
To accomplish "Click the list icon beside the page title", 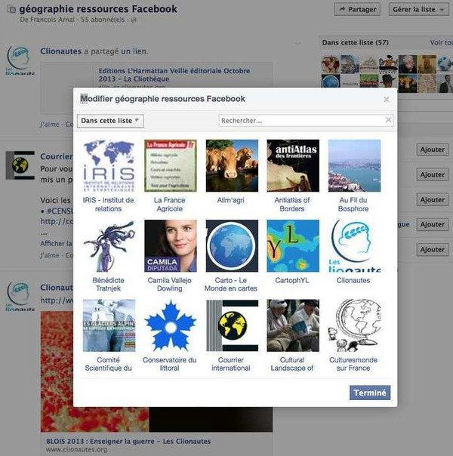I will (x=11, y=9).
